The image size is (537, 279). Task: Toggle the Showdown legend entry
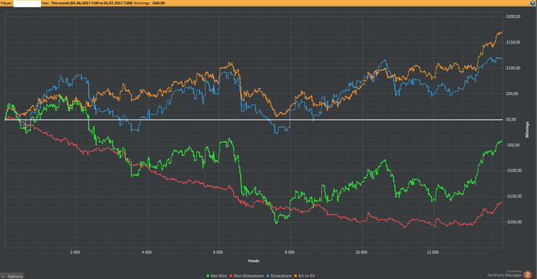coord(278,276)
